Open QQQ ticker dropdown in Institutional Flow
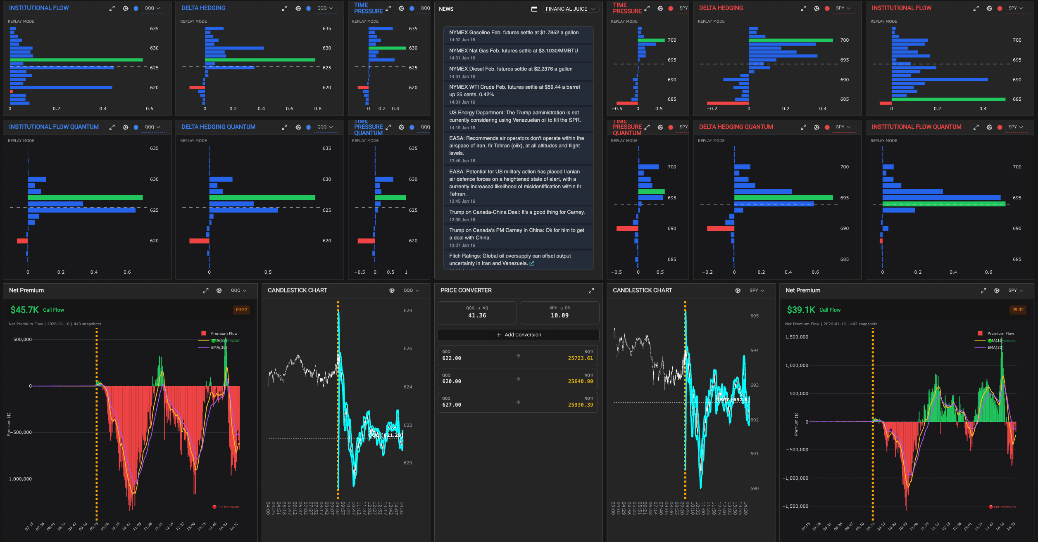The width and height of the screenshot is (1038, 542). pyautogui.click(x=153, y=8)
